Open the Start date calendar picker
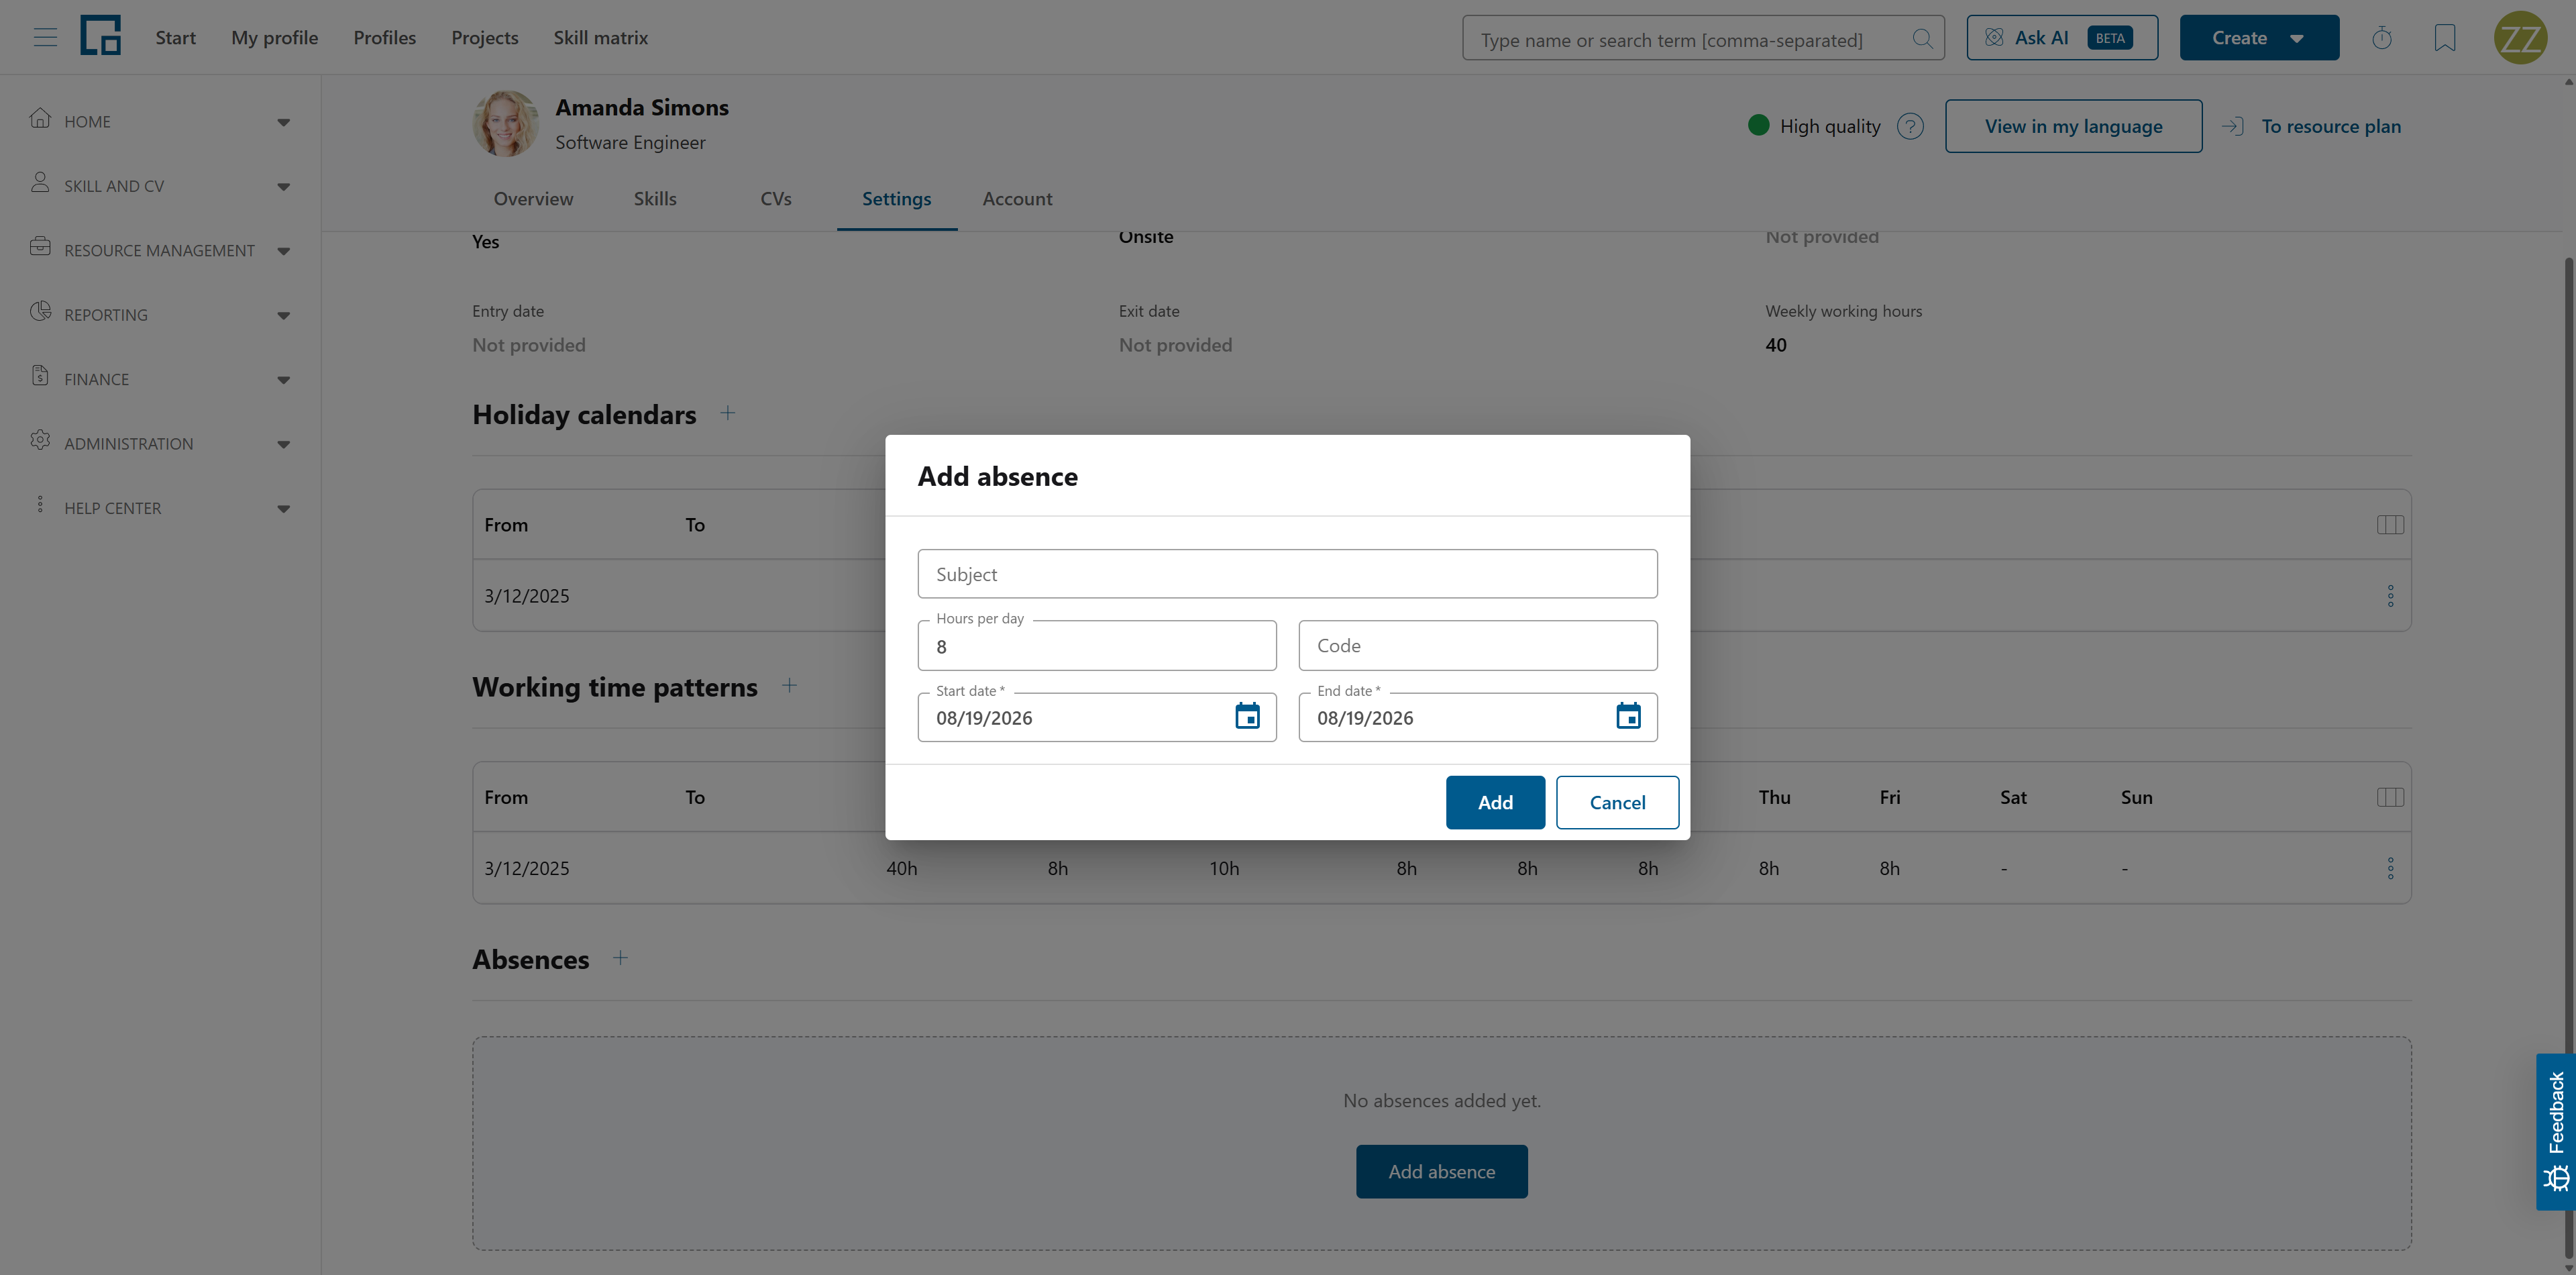 (x=1247, y=716)
